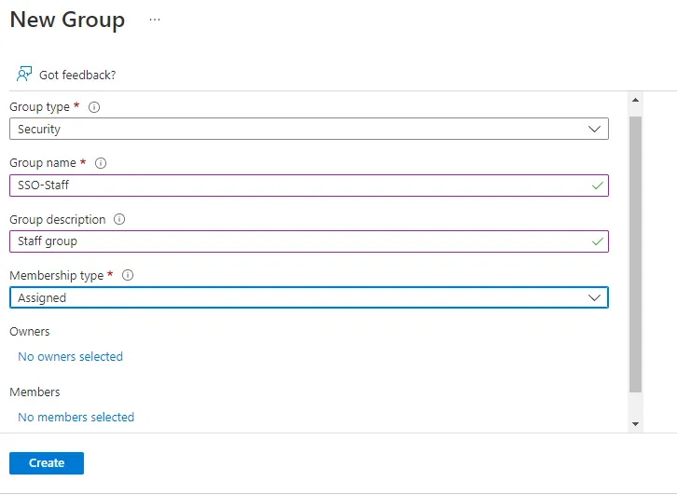
Task: Open the ellipsis menu beside New Group
Action: coord(155,20)
